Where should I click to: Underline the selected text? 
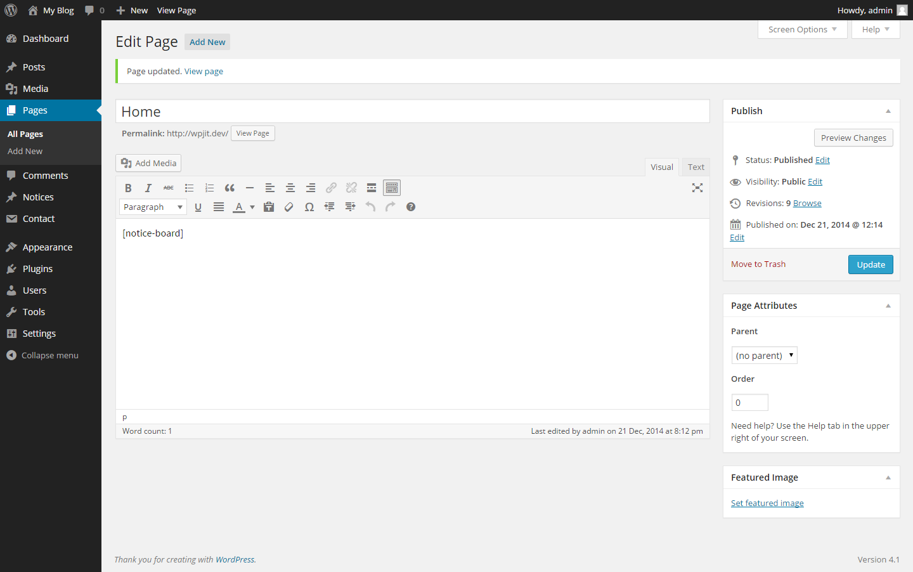198,207
